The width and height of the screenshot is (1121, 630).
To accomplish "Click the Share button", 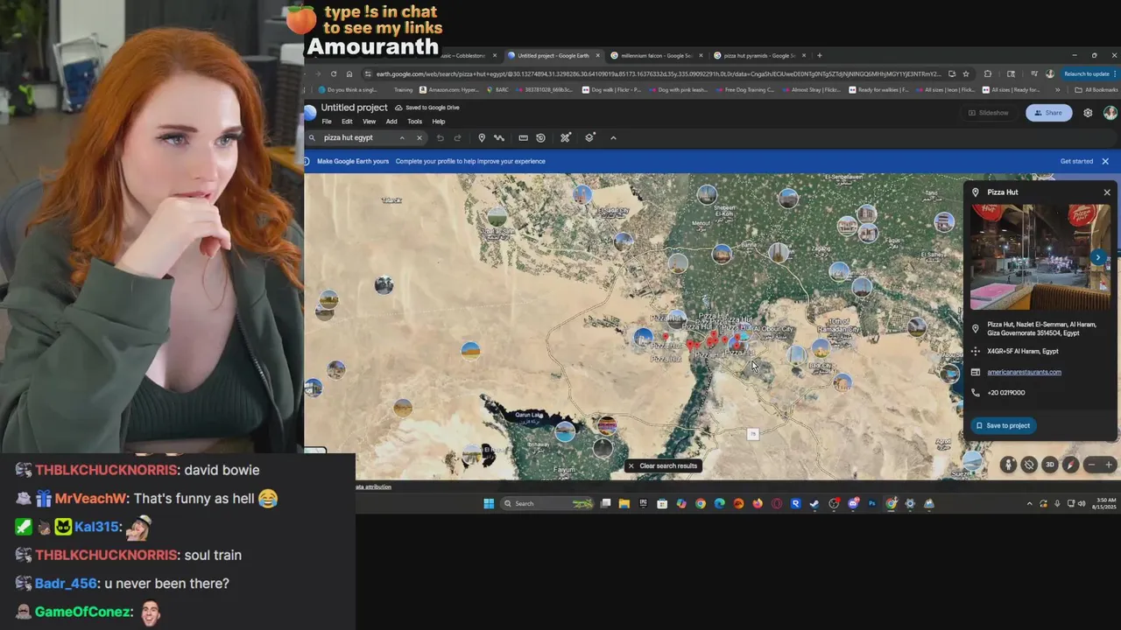I will [1047, 113].
